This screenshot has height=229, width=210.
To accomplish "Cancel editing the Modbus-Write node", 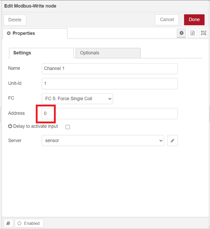I will click(167, 20).
